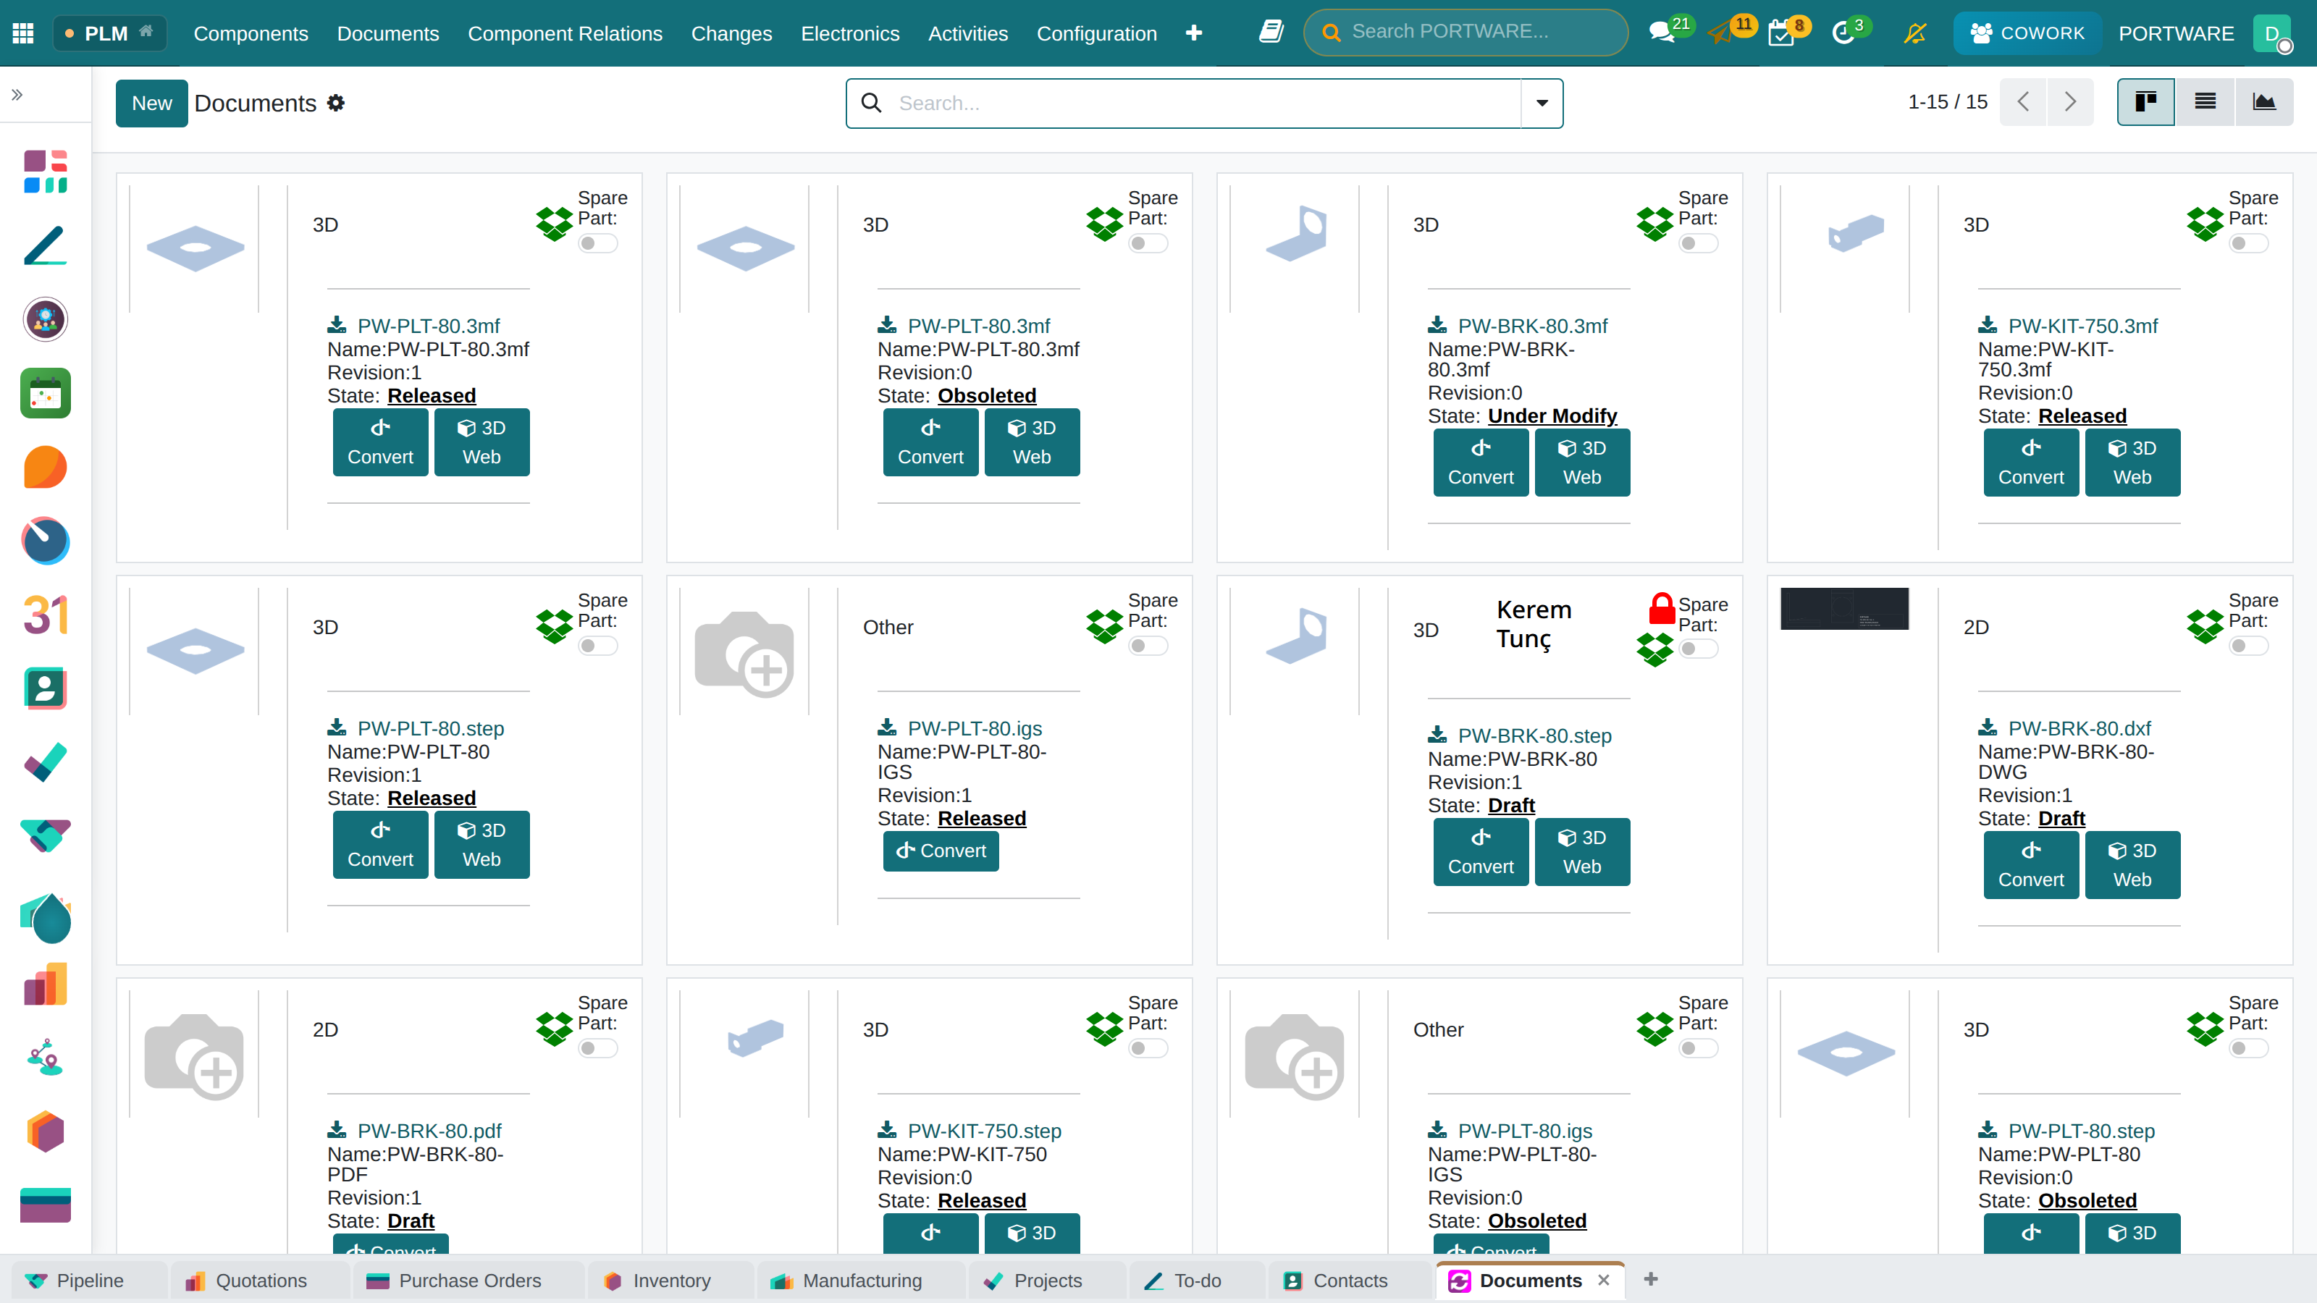Go to previous page of documents
2317x1303 pixels.
click(x=2023, y=103)
